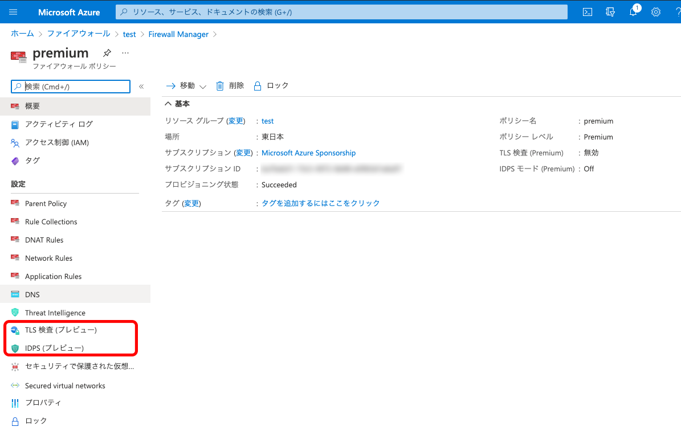Collapse the 基本 section chevron

click(168, 103)
